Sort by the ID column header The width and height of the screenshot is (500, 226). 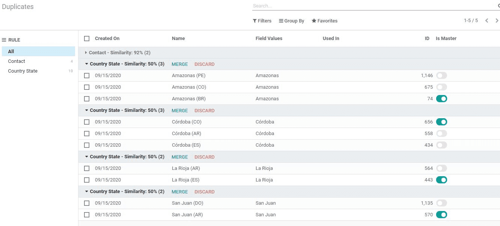pyautogui.click(x=427, y=39)
